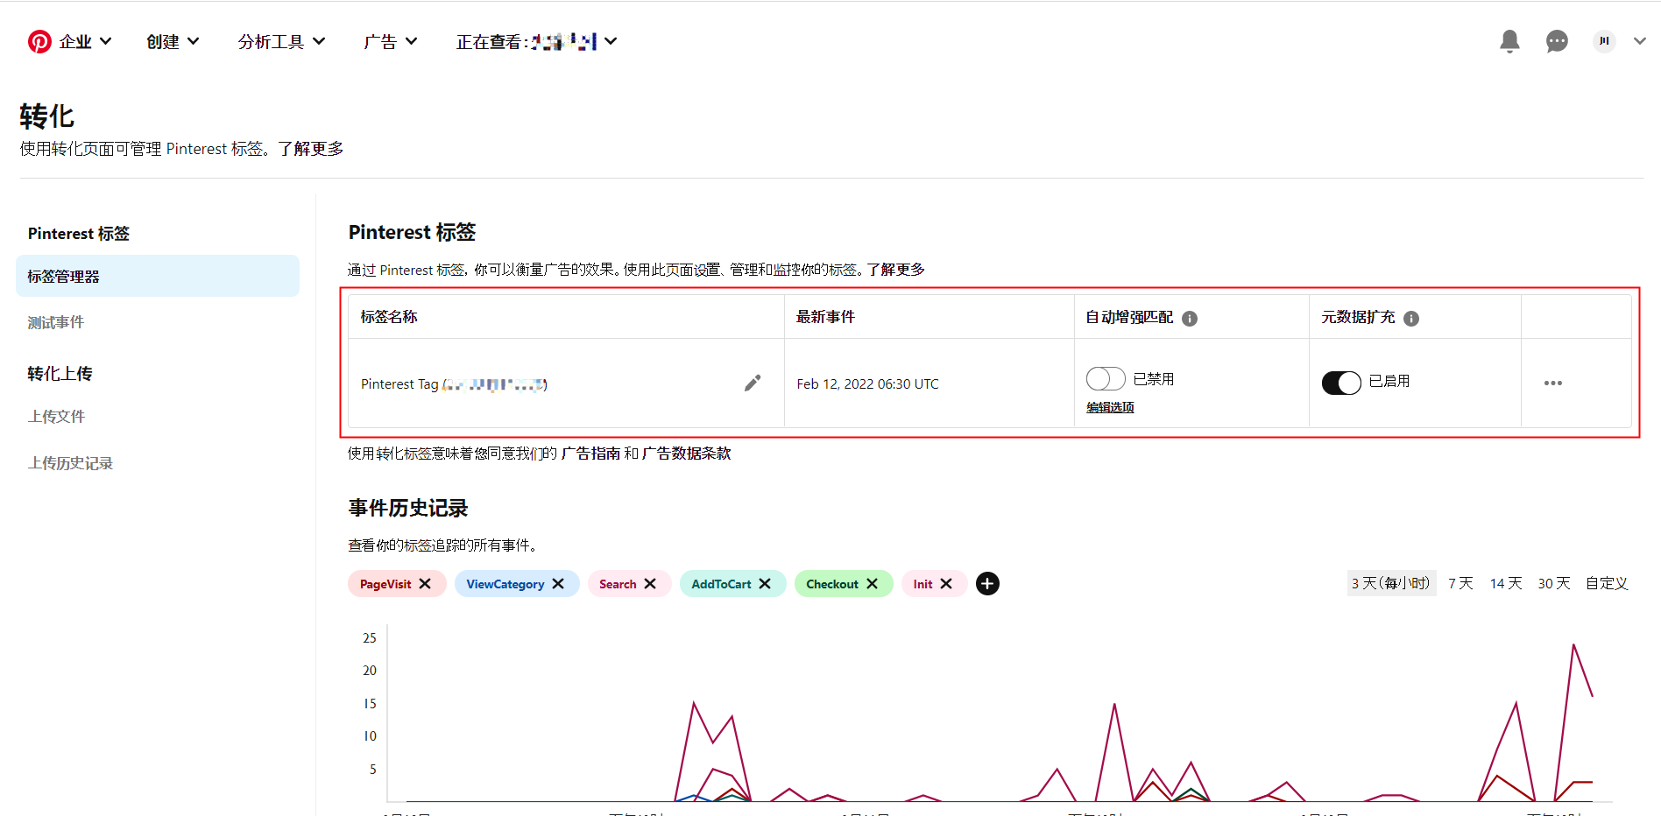This screenshot has width=1661, height=816.
Task: Open the 企业 dropdown menu
Action: point(85,41)
